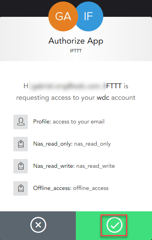Click 'requesting access to your' message text
Viewport: 152px width, 240px height.
pos(56,98)
